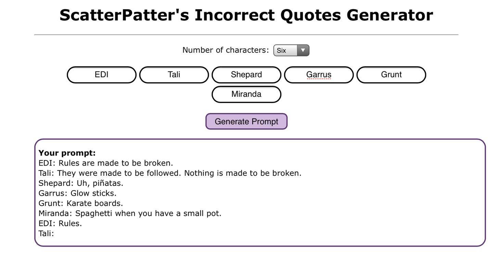Click Miranda's spaghetti small pot line
The height and width of the screenshot is (258, 493).
pyautogui.click(x=130, y=213)
